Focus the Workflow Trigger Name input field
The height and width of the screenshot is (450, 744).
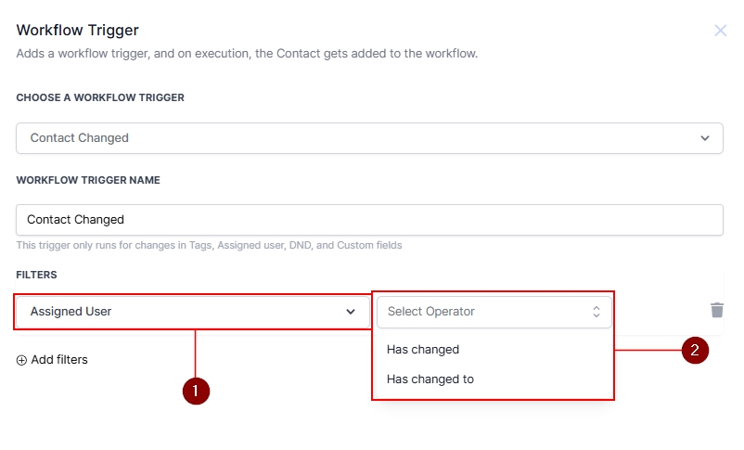pyautogui.click(x=368, y=220)
